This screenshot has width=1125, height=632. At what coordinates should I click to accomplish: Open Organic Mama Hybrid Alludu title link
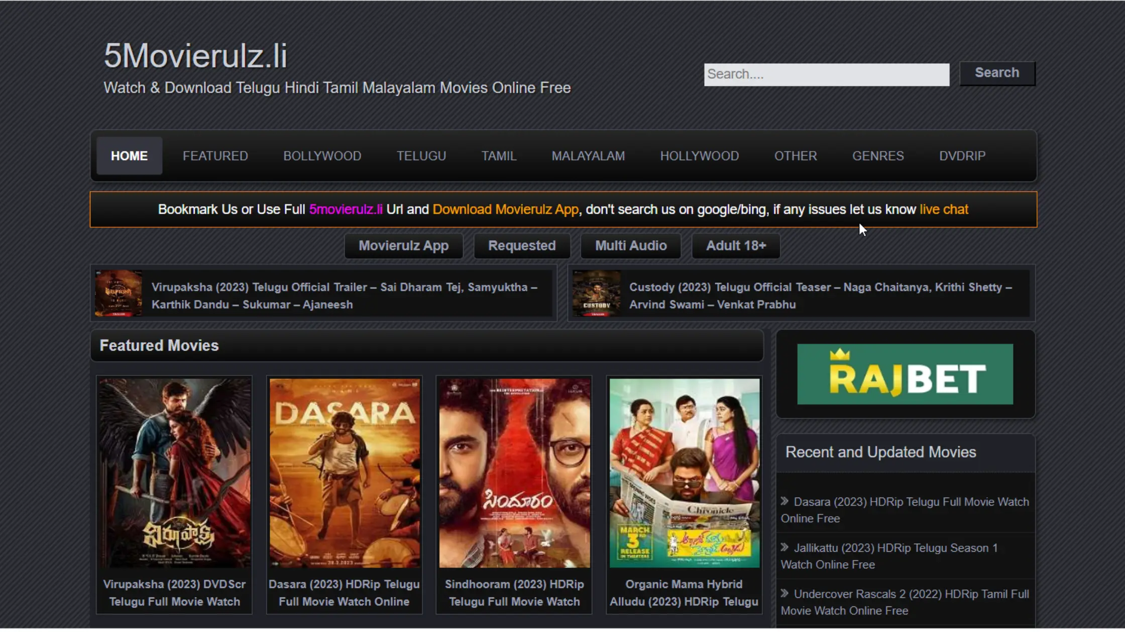click(684, 593)
